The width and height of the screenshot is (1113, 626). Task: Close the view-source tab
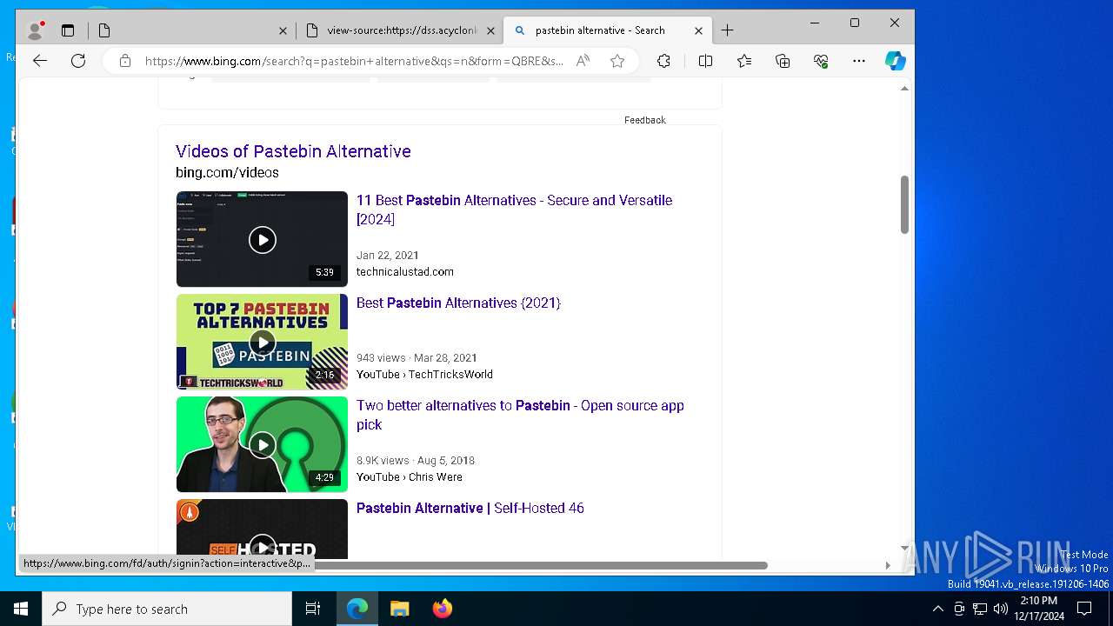(490, 30)
